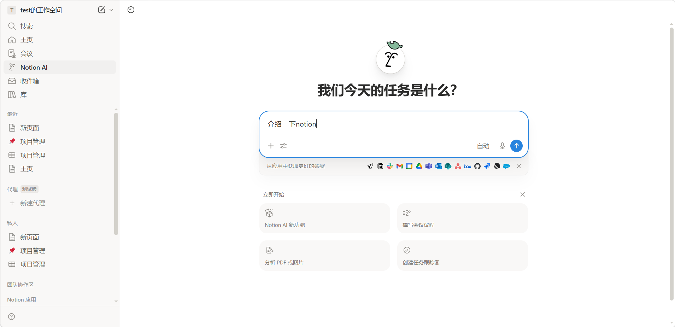The height and width of the screenshot is (327, 675).
Task: Click the plus attach icon in prompt box
Action: (271, 146)
